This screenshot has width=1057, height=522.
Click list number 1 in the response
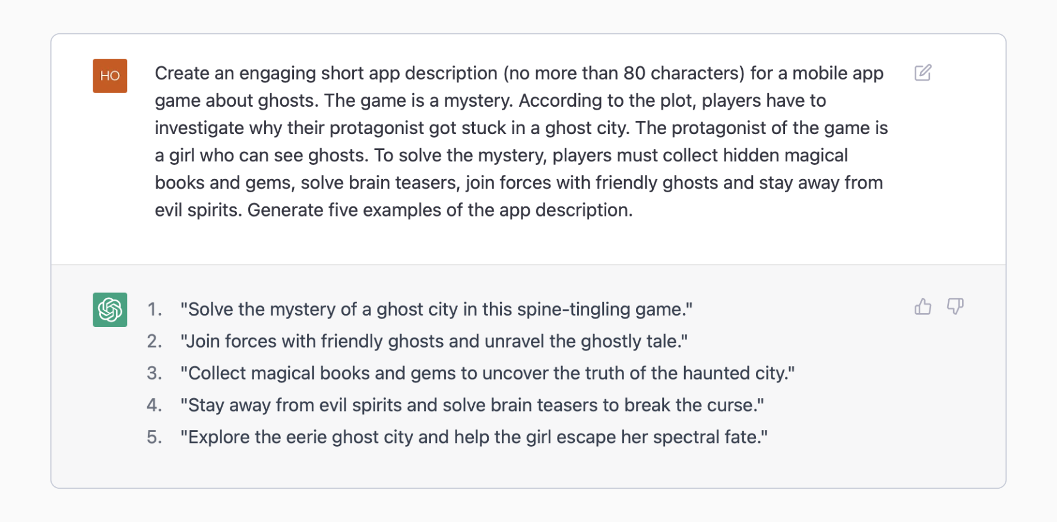[154, 309]
